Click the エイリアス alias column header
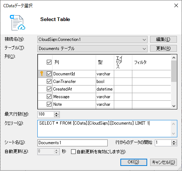The width and height of the screenshot is (182, 171). 123,62
